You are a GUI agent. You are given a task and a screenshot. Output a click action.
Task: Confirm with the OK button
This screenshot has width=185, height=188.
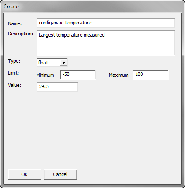click(25, 174)
